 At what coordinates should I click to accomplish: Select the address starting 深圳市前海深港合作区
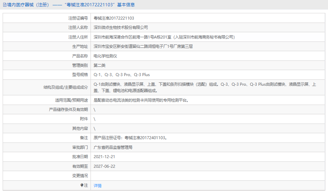[164, 37]
